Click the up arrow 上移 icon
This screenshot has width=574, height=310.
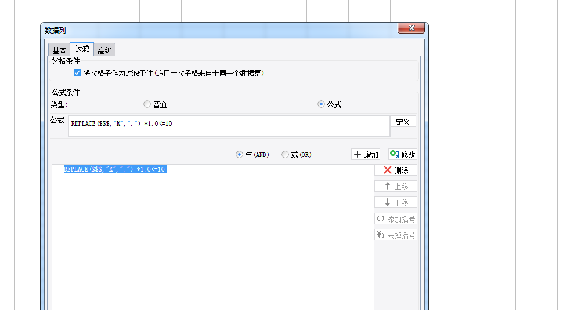(388, 186)
